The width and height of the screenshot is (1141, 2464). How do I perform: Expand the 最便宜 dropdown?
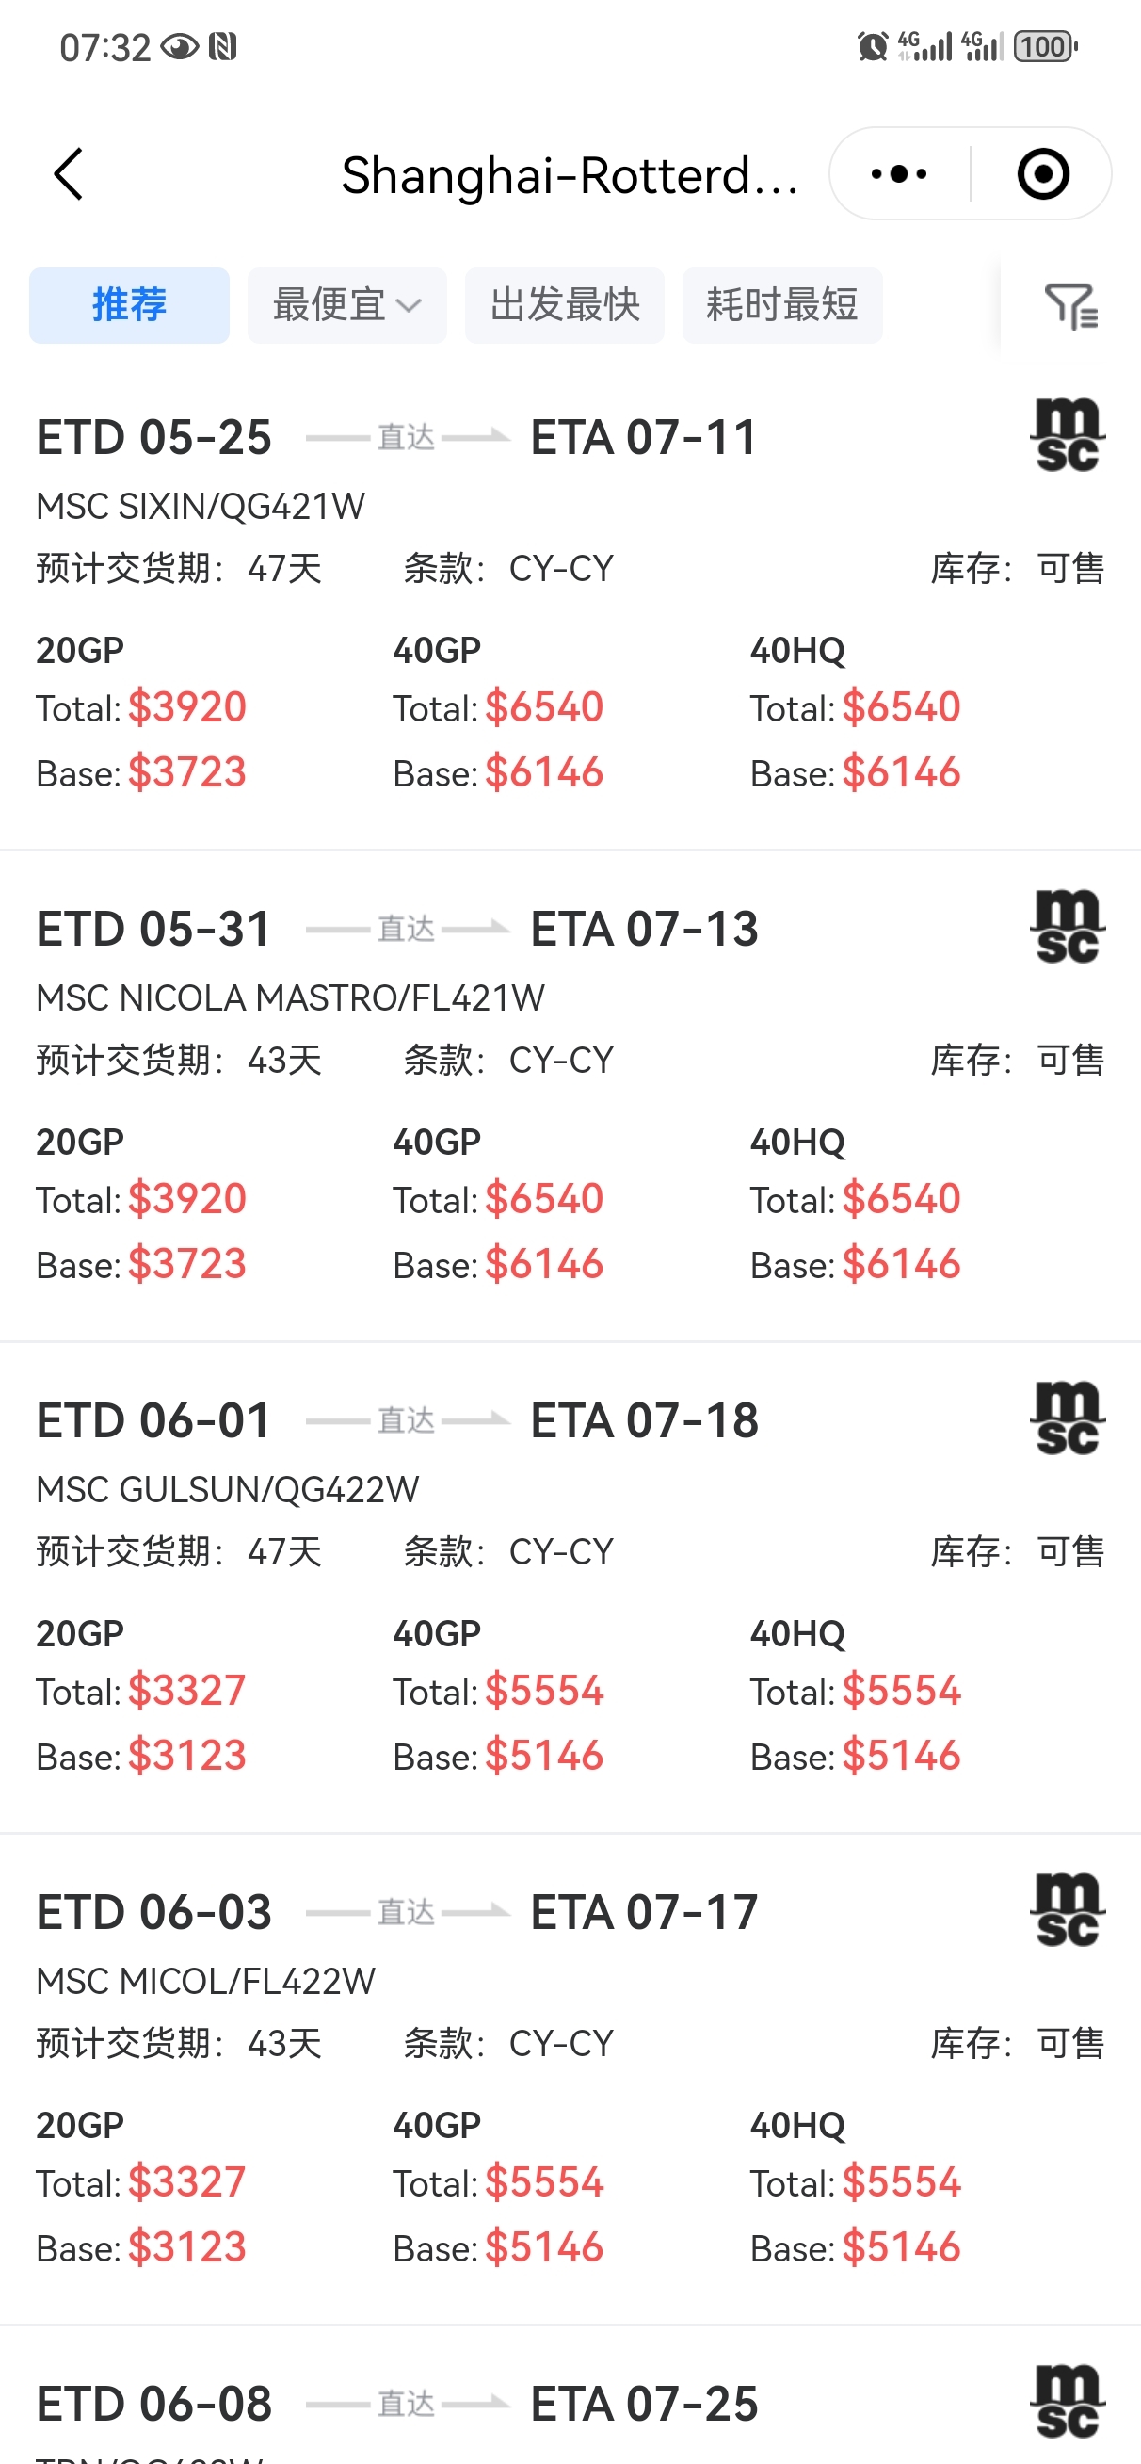click(x=347, y=305)
